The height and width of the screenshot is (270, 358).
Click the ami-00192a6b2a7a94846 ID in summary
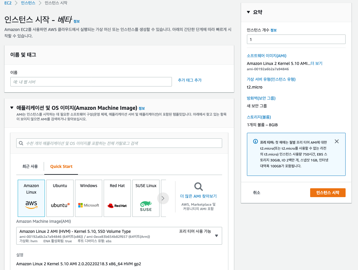[268, 69]
